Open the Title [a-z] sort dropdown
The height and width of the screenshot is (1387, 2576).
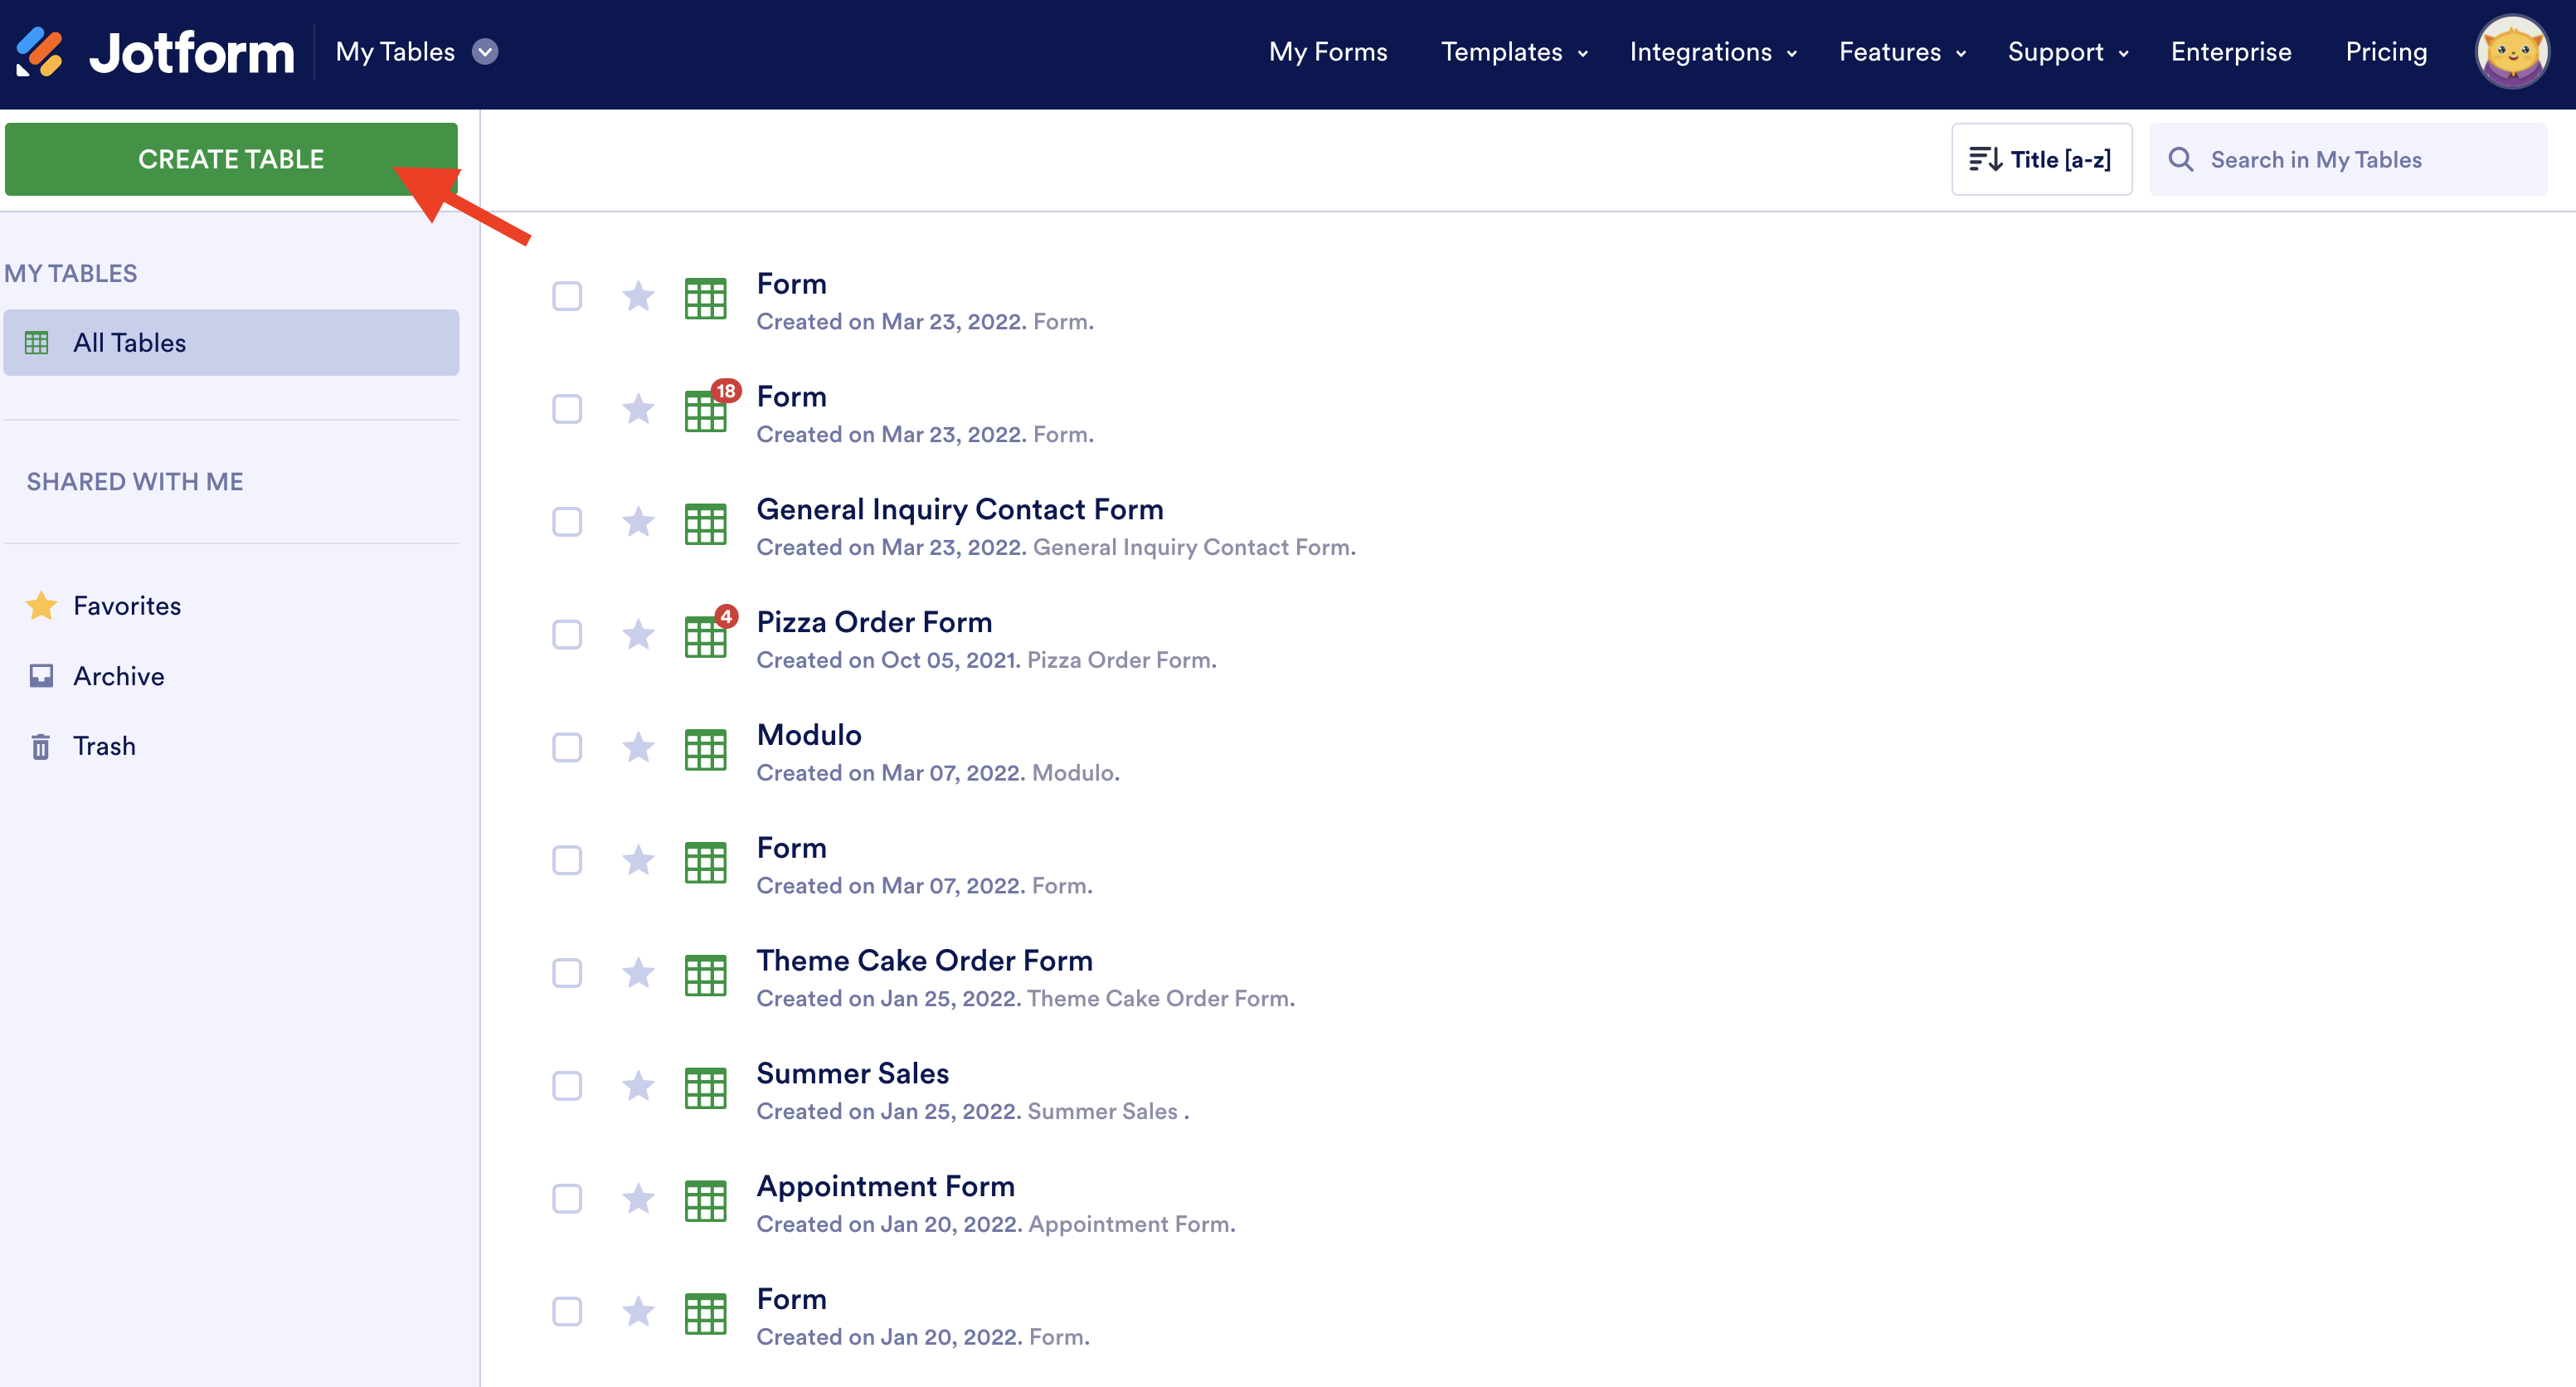tap(2041, 160)
